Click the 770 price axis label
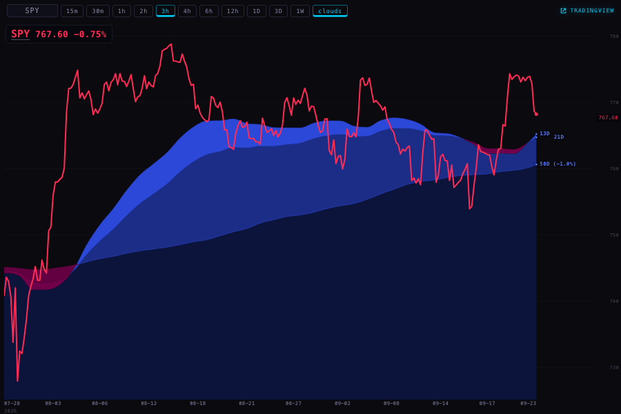The width and height of the screenshot is (621, 414). [x=614, y=103]
